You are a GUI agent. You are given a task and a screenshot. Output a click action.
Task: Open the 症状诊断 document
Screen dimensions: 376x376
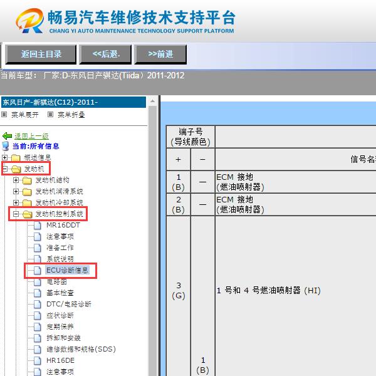point(60,315)
